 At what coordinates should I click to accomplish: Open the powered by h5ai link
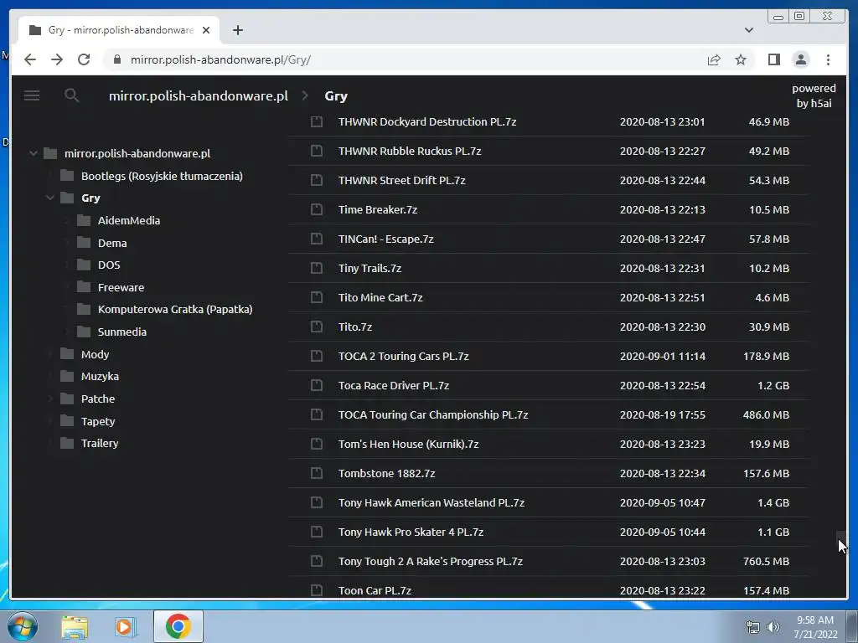pos(814,95)
